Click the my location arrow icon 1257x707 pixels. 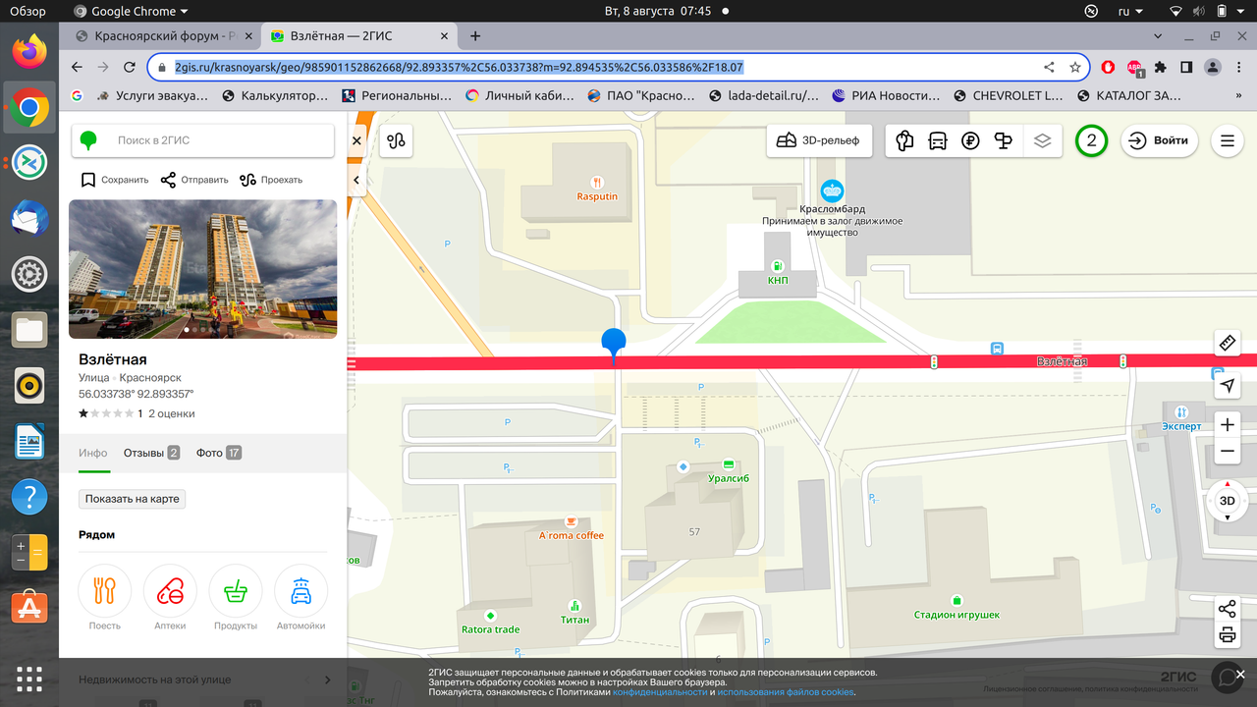pos(1227,385)
